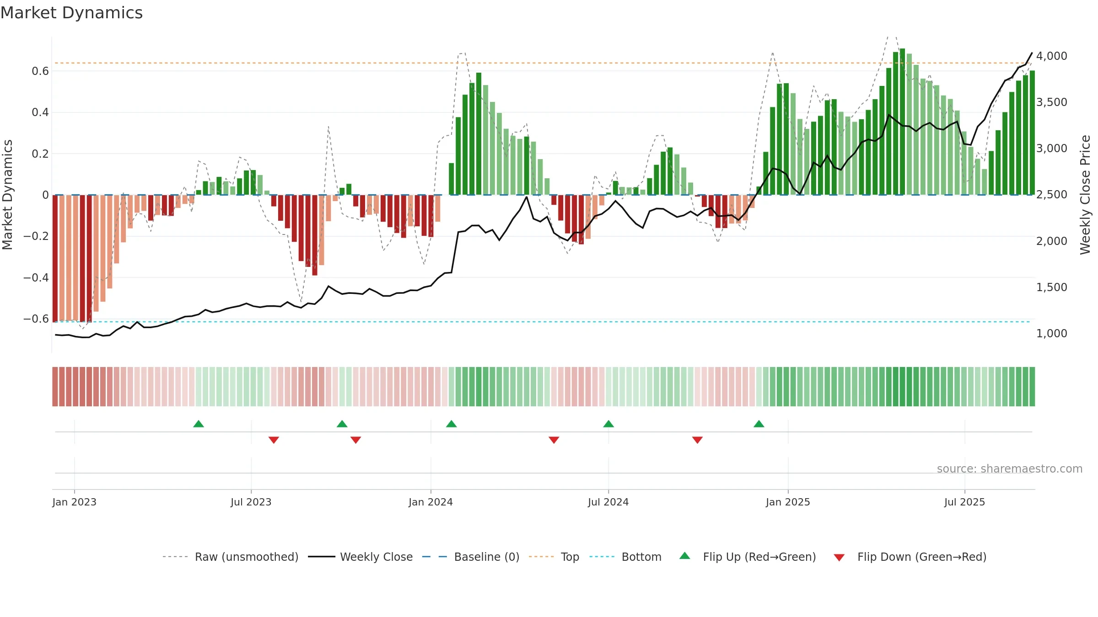Click the 4,000 price axis label

(x=1052, y=56)
